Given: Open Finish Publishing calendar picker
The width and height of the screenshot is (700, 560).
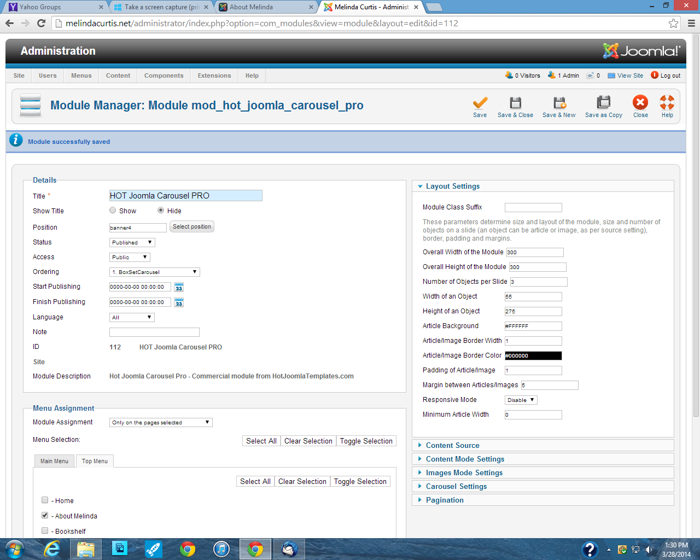Looking at the screenshot, I should (x=179, y=302).
